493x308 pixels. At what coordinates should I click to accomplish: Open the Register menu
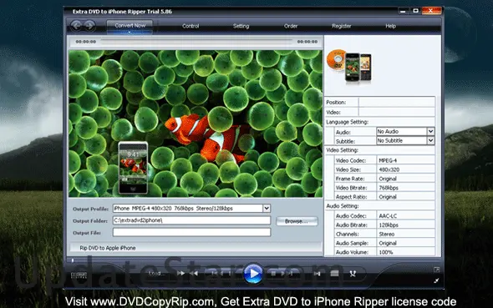(342, 26)
